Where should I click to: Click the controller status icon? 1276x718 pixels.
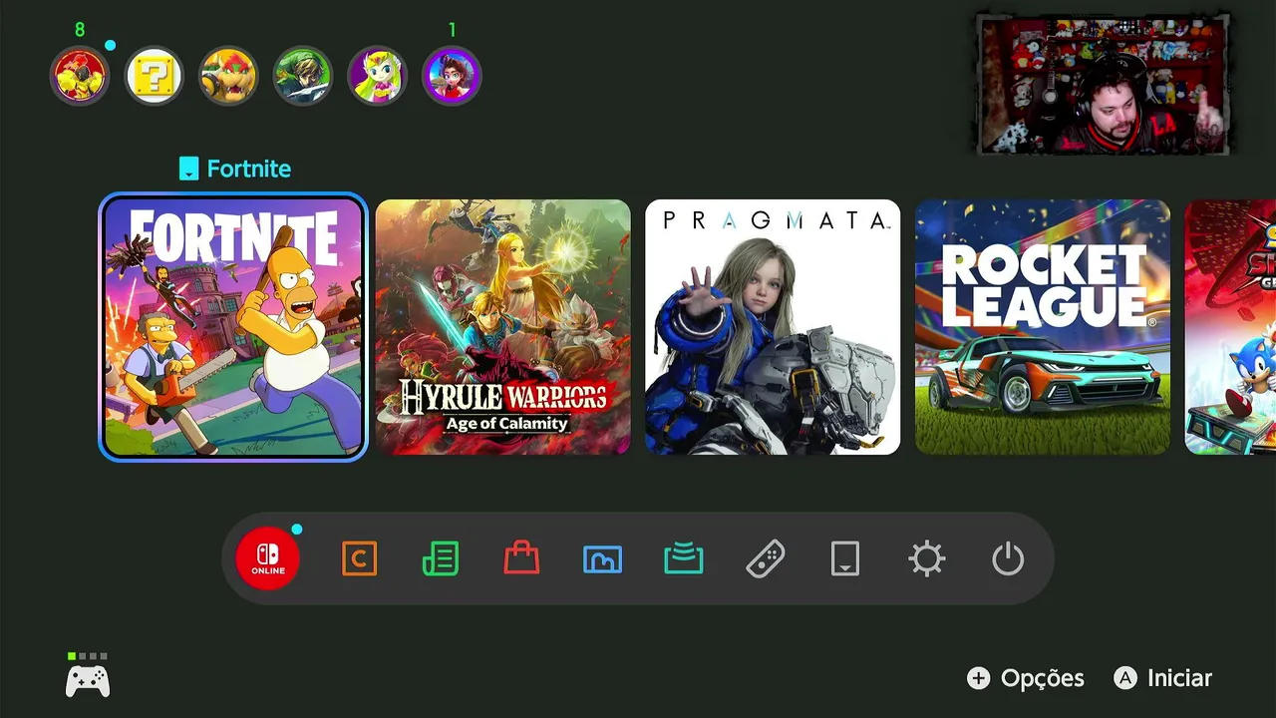pos(88,677)
